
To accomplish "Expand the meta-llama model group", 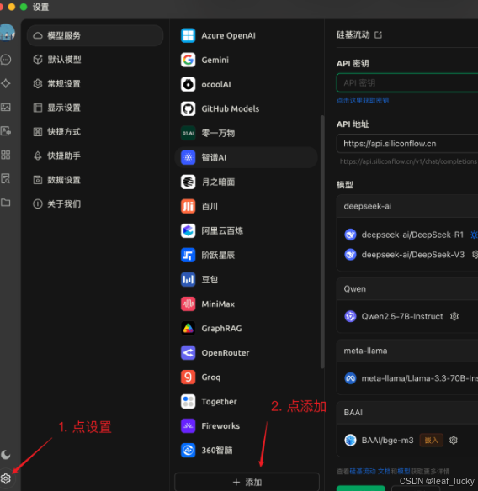I will click(x=407, y=351).
